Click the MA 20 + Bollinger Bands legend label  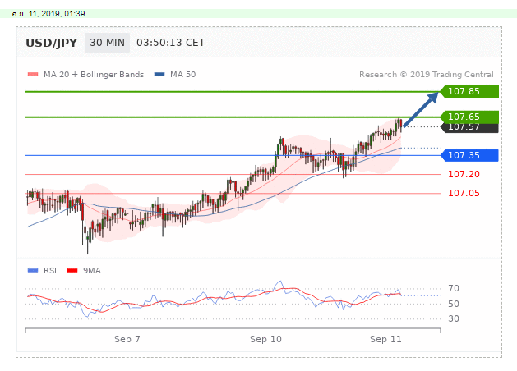pyautogui.click(x=94, y=75)
